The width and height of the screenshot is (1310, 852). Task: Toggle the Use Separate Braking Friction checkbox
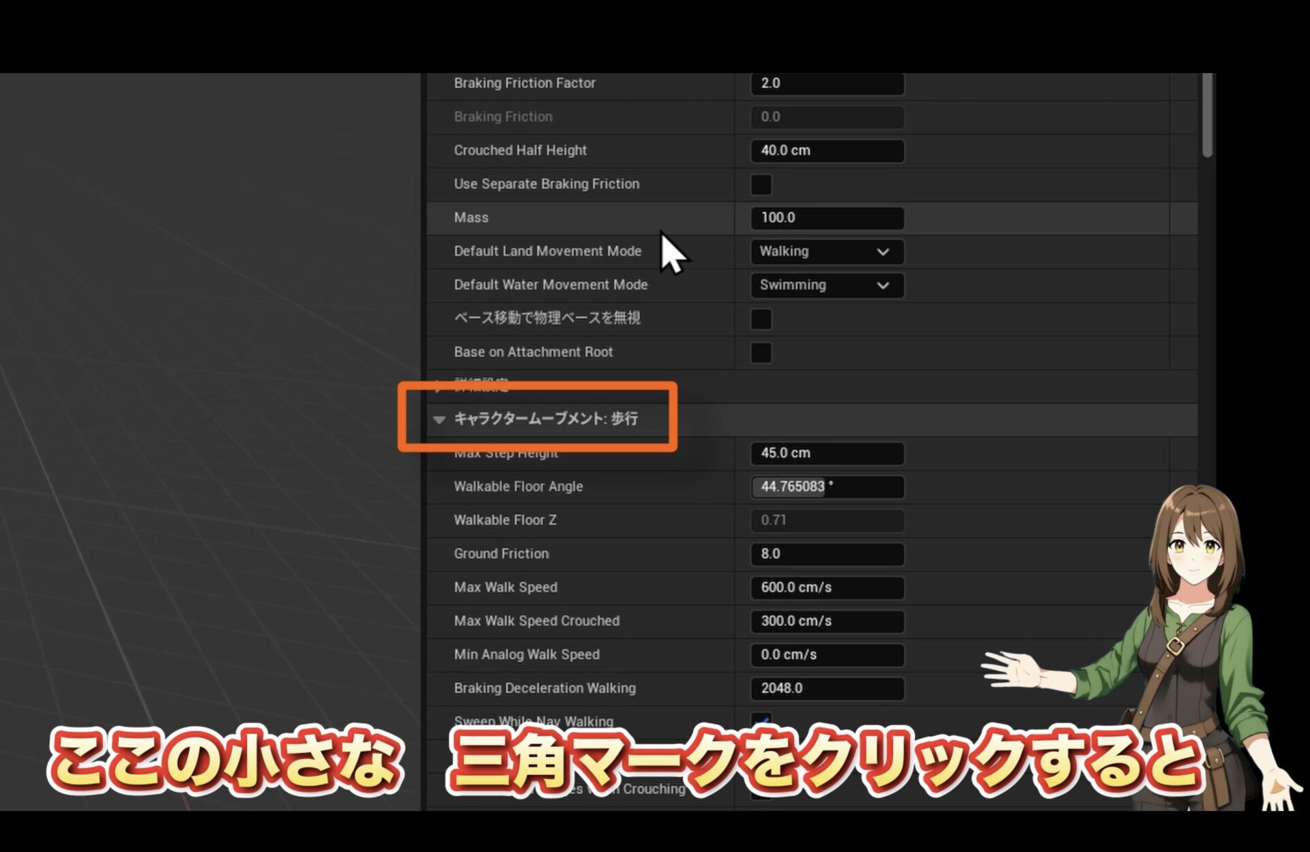click(x=761, y=184)
